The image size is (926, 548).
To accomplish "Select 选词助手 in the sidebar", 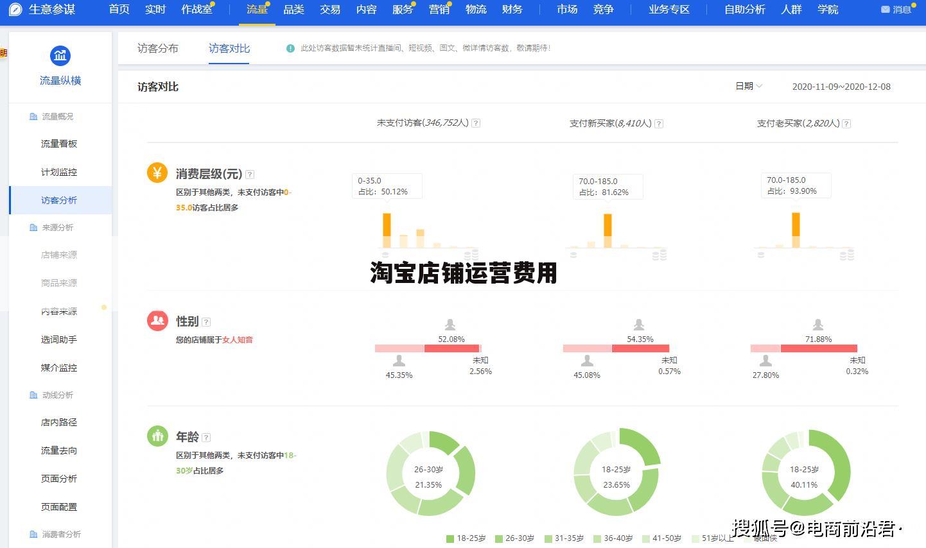I will click(59, 339).
